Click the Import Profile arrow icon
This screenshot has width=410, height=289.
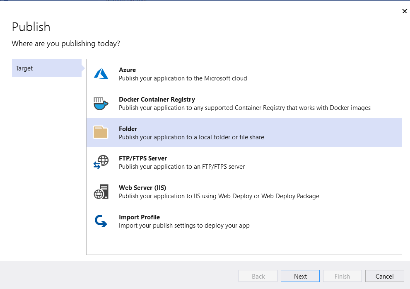click(101, 221)
